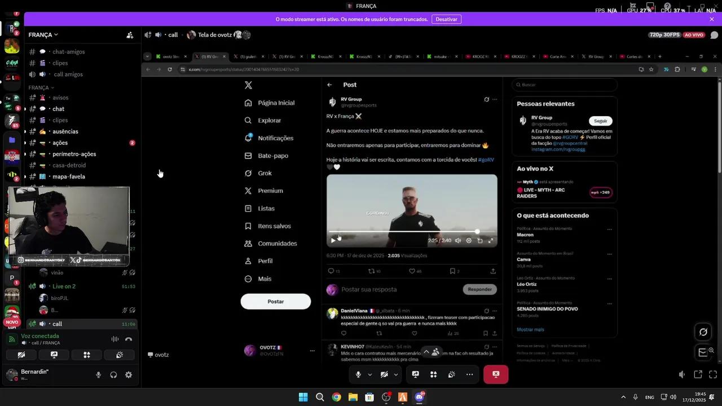
Task: Expand the camera options chevron
Action: click(x=395, y=374)
